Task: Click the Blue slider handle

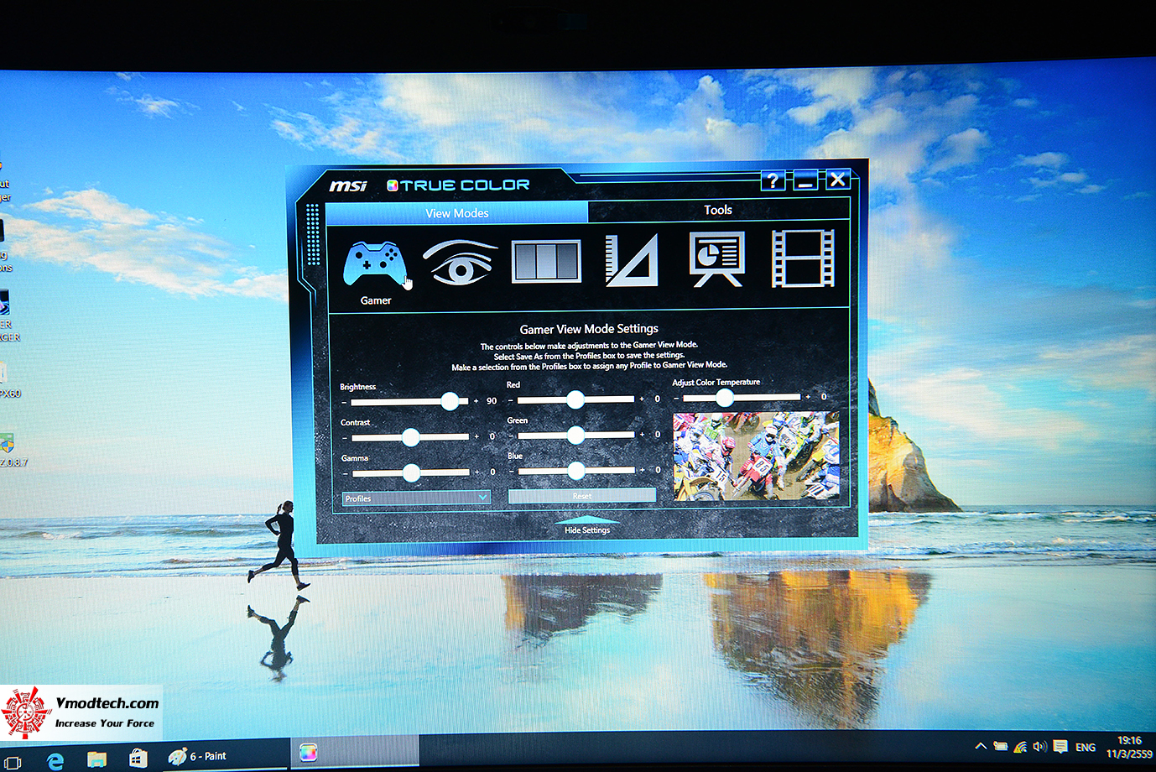Action: 576,471
